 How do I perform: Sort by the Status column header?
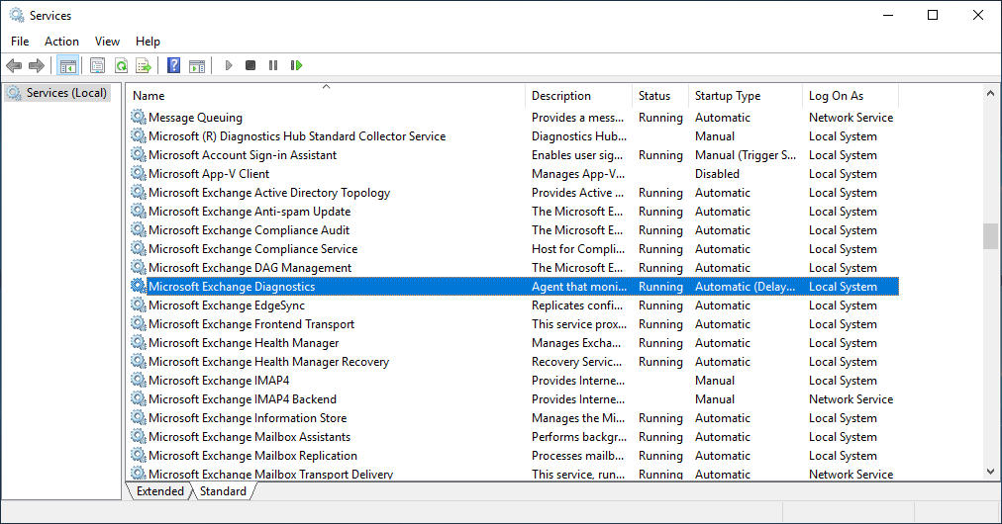tap(660, 96)
